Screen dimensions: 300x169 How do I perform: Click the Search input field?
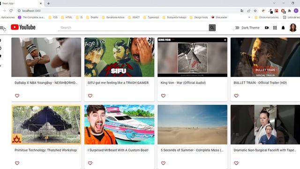[133, 28]
